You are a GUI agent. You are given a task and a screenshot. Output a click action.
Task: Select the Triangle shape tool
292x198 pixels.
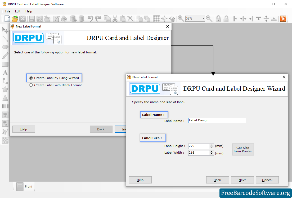point(5,98)
